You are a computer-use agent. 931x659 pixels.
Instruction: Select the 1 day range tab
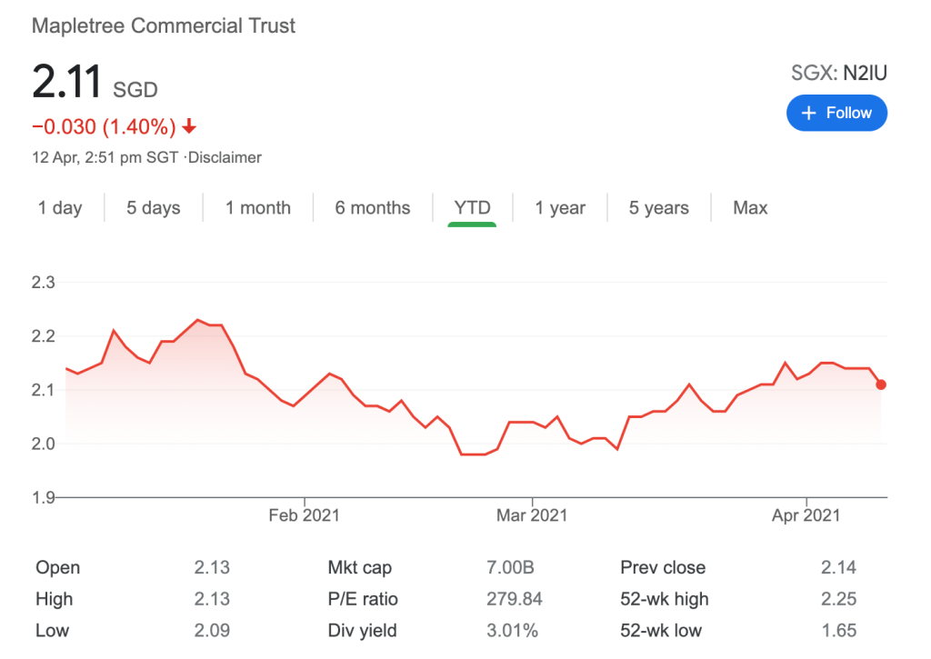click(60, 208)
